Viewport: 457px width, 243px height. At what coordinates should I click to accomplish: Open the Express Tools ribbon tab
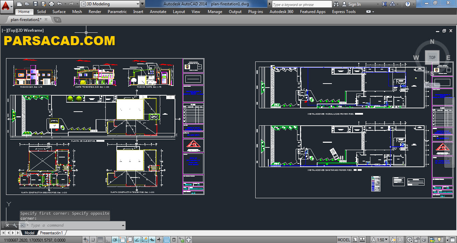pos(344,11)
